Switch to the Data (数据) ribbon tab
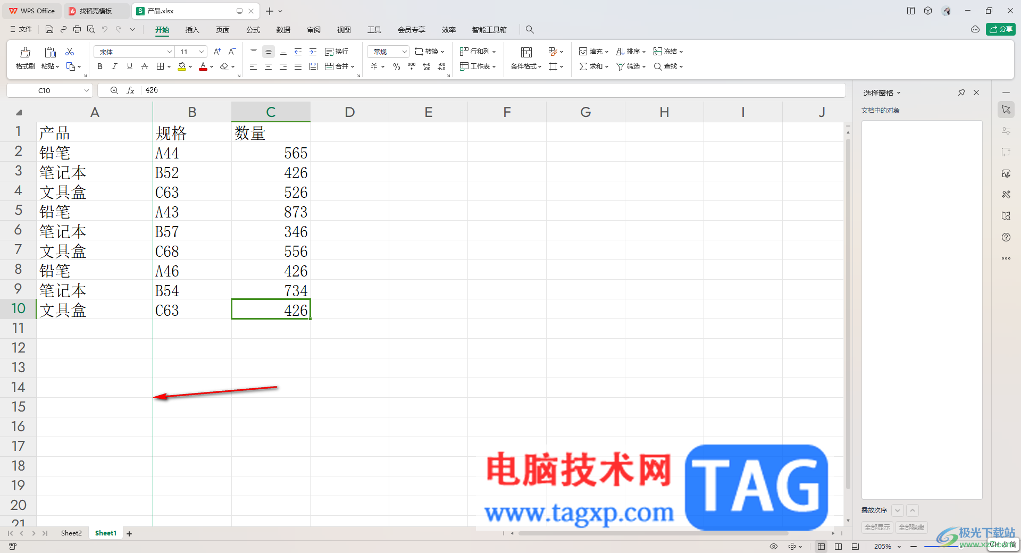This screenshot has width=1021, height=553. pos(283,30)
